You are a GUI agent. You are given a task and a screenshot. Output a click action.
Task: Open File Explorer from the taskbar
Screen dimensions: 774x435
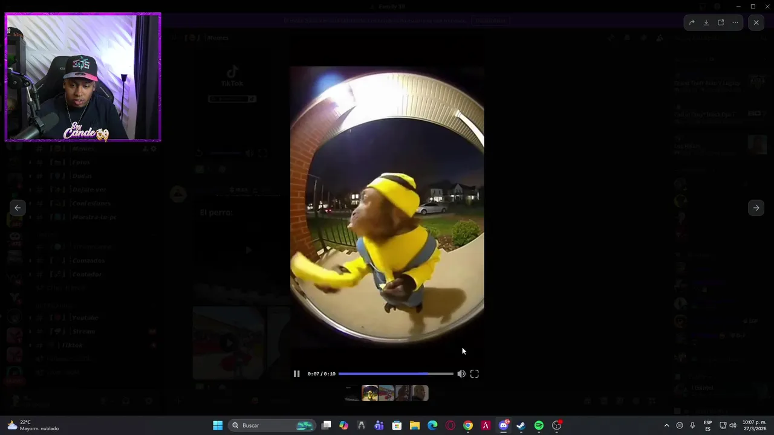coord(415,425)
